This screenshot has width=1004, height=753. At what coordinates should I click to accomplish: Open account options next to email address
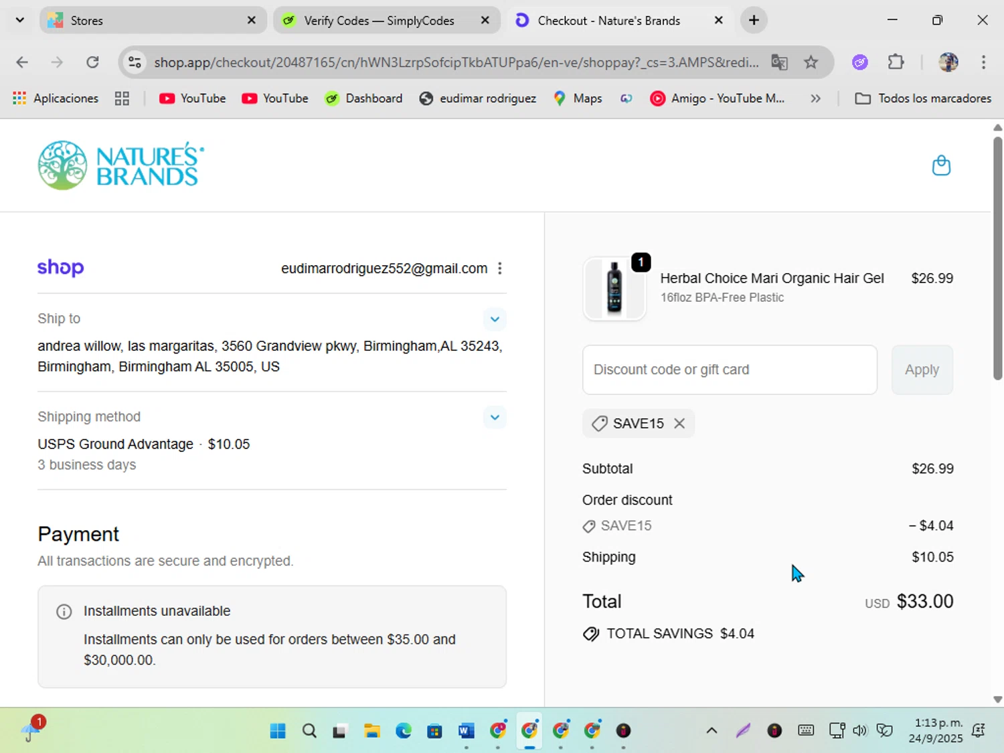(499, 268)
